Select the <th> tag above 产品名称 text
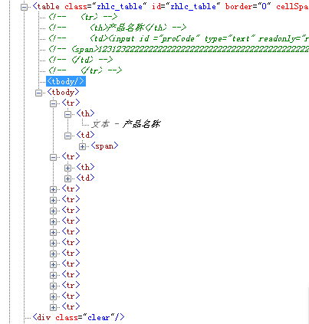The image size is (309, 324). (x=85, y=113)
